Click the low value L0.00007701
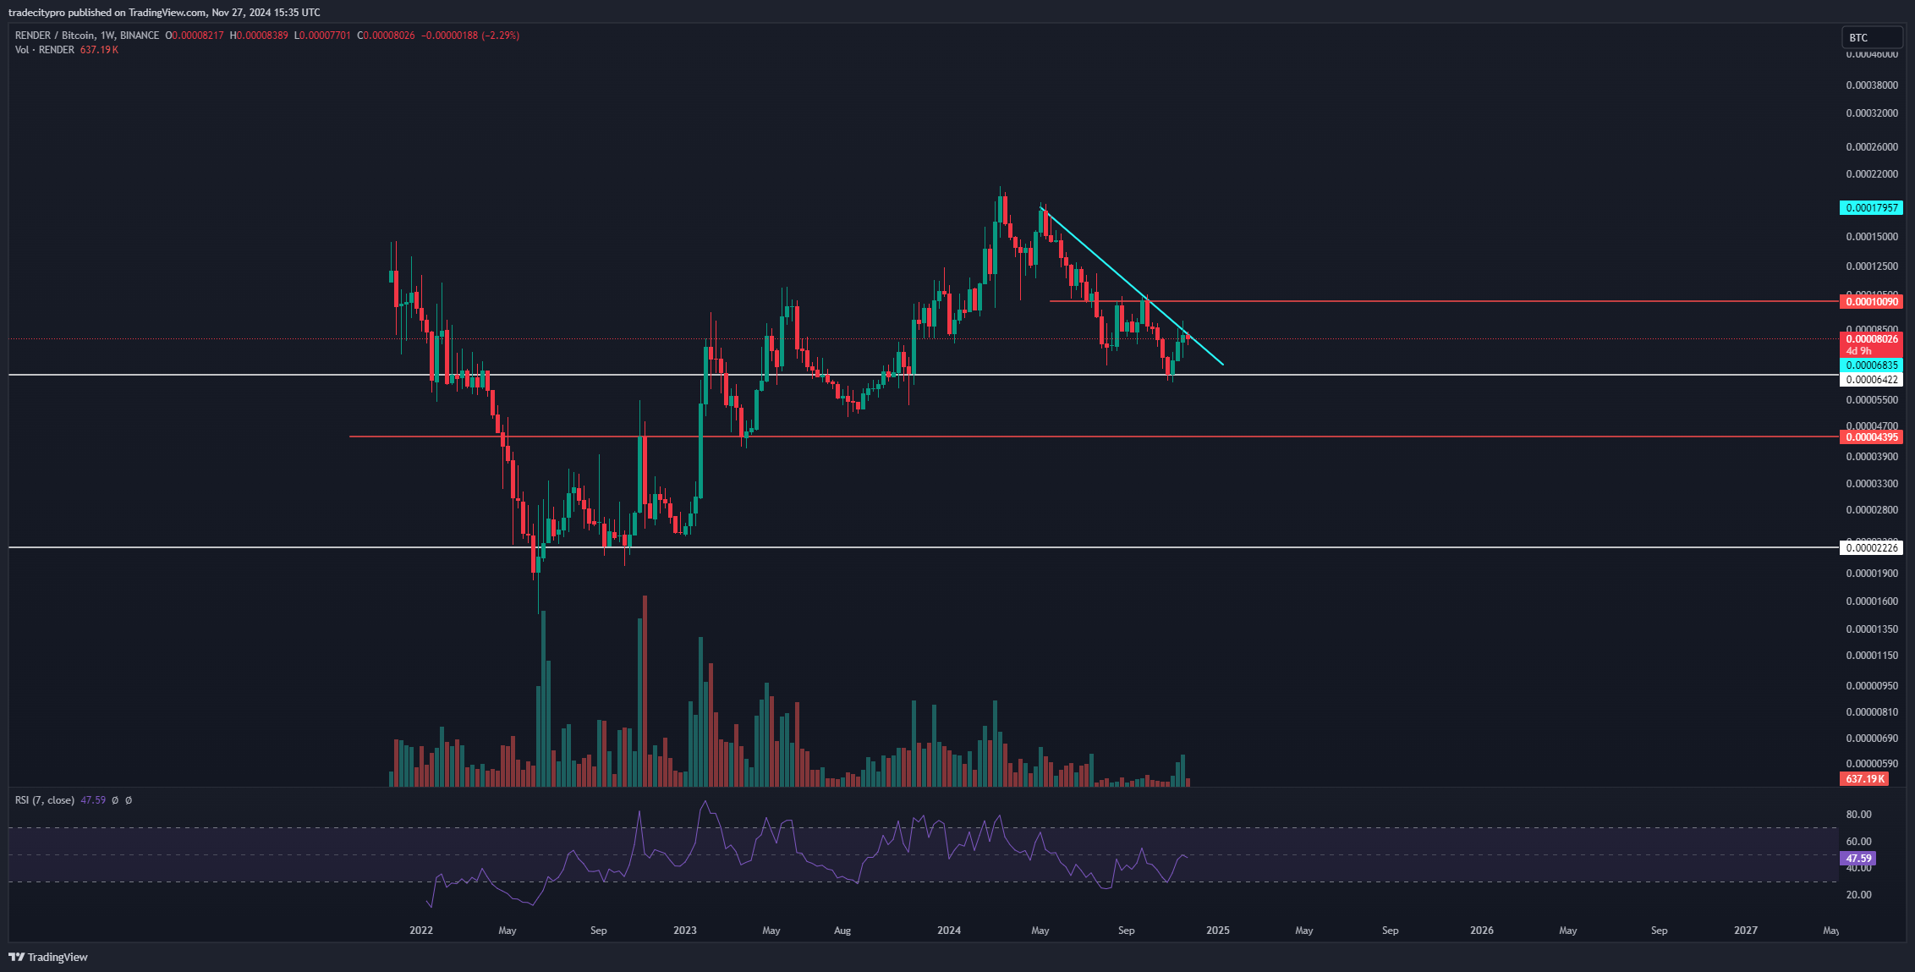Screen dimensions: 1915x972 click(322, 36)
